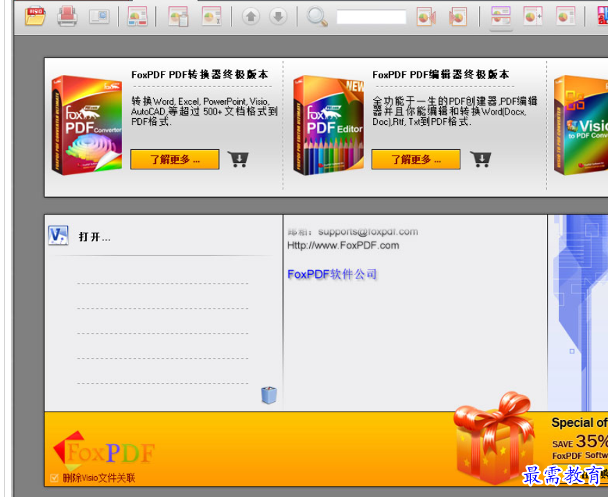This screenshot has height=497, width=608.
Task: Click the document icon with 3D glasses
Action: tap(137, 17)
